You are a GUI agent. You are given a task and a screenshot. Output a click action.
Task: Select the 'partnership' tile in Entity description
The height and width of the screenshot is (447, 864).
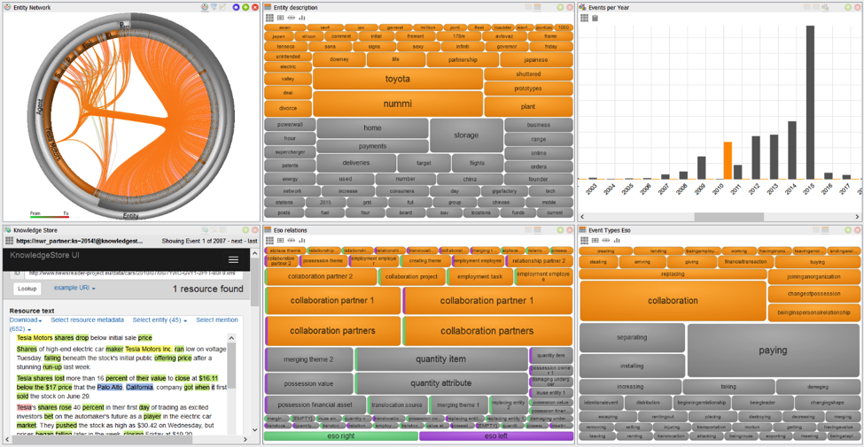pos(463,59)
